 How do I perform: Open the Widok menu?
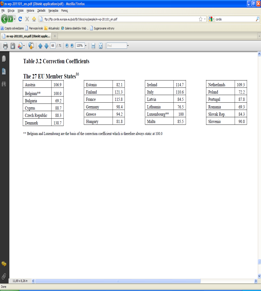tap(21, 10)
